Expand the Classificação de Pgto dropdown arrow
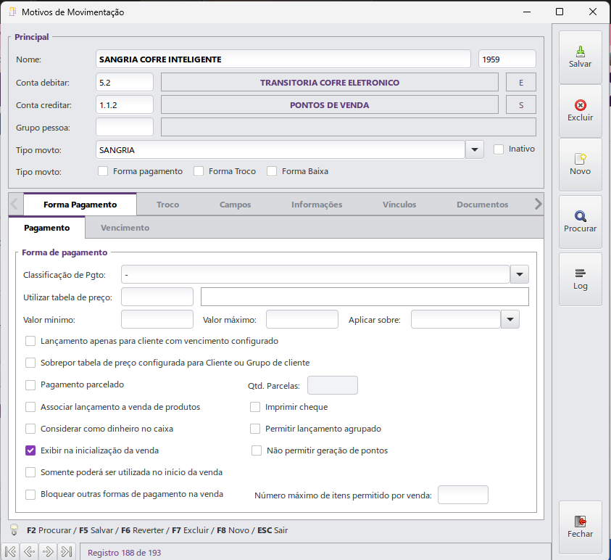The height and width of the screenshot is (560, 611). pyautogui.click(x=520, y=274)
